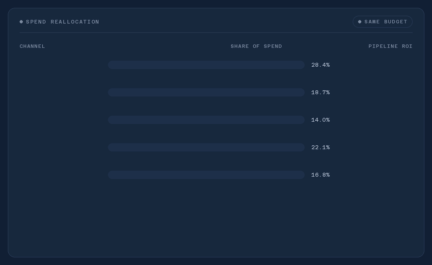Click the word Reallocation in the title
The width and height of the screenshot is (432, 265).
tap(75, 22)
